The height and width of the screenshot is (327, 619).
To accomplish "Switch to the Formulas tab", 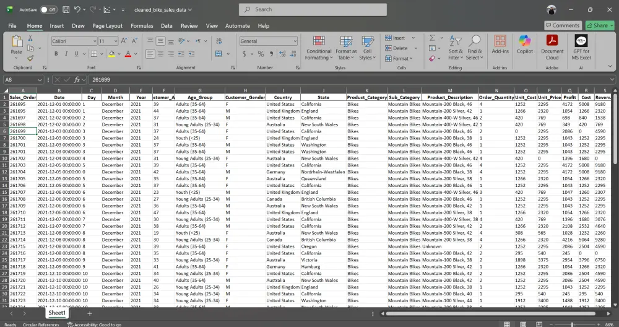I will click(x=142, y=25).
